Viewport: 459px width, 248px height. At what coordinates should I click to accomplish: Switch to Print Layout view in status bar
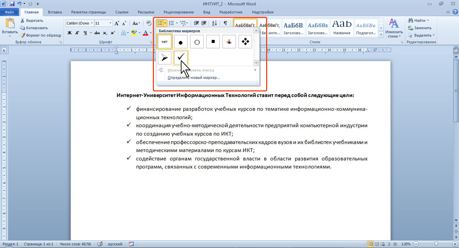click(x=371, y=244)
